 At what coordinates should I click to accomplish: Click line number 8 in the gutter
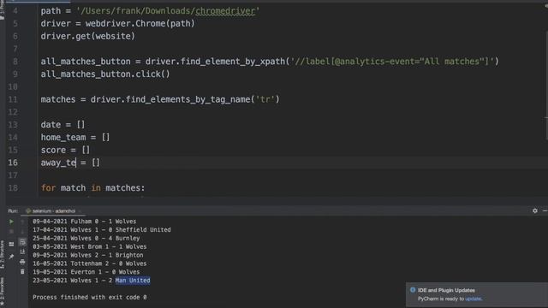(x=15, y=62)
